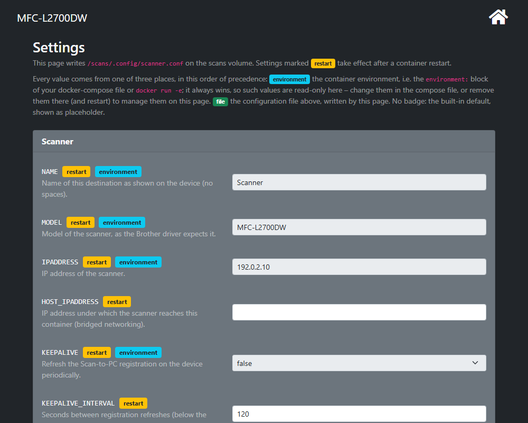The width and height of the screenshot is (528, 423).
Task: Click the environment badge in the intro paragraph
Action: [x=289, y=79]
